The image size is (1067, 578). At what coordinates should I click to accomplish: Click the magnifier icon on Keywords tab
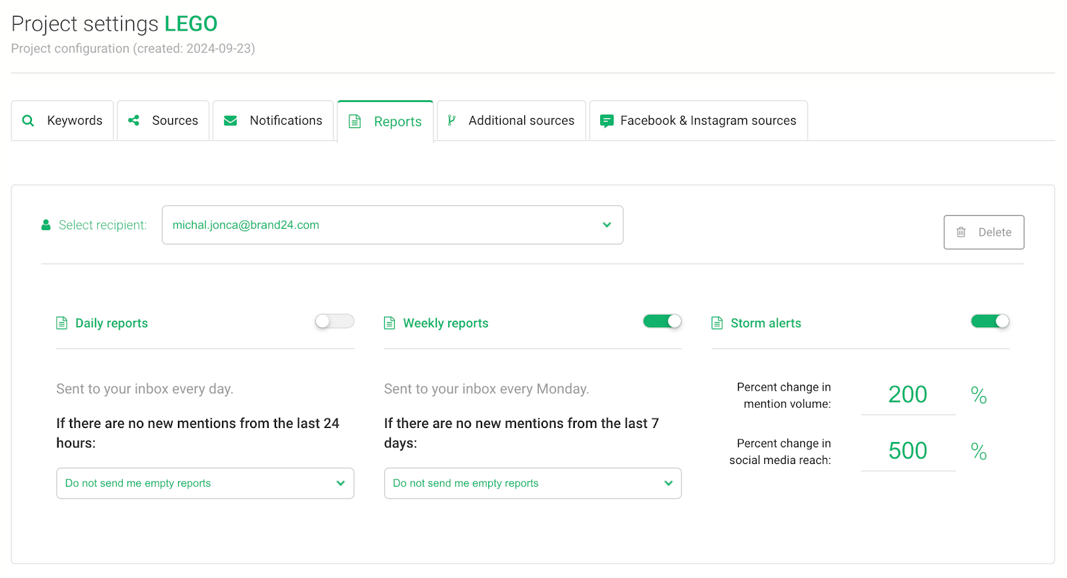(28, 121)
